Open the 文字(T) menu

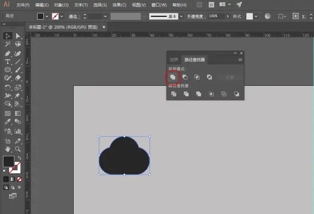tap(81, 5)
